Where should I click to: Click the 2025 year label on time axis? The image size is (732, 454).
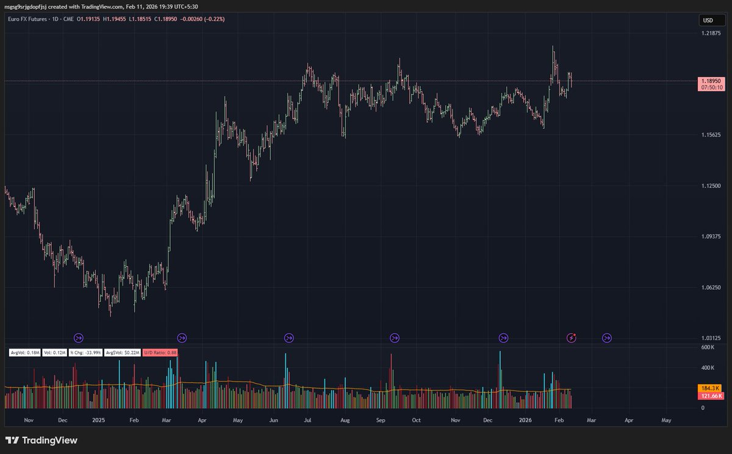99,420
